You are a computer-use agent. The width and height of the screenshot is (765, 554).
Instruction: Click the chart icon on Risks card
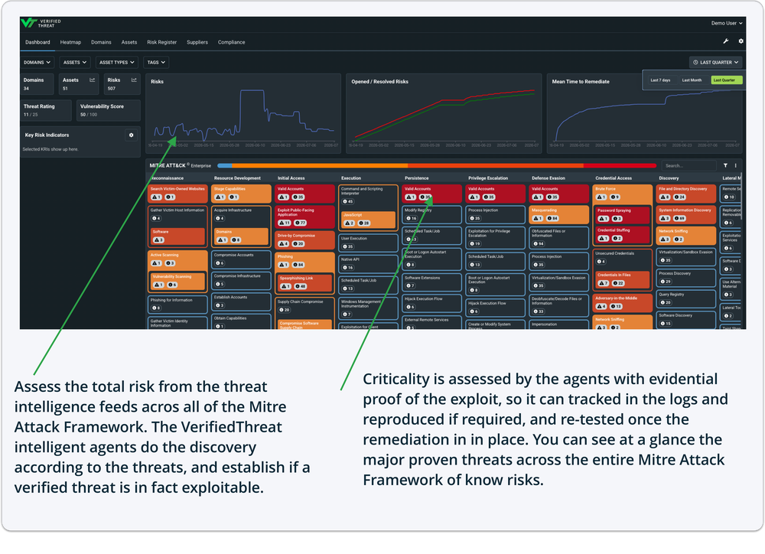coord(134,80)
